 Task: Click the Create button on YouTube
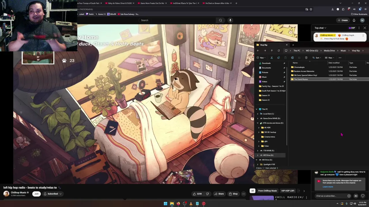point(343,20)
